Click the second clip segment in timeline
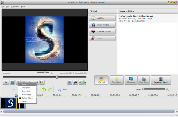This screenshot has width=178, height=117. 18,106
